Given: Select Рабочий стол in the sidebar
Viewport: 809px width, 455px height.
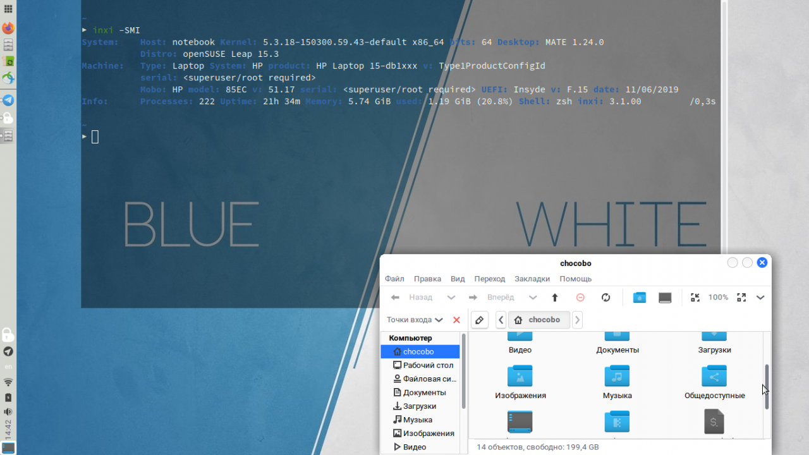Looking at the screenshot, I should 420,365.
